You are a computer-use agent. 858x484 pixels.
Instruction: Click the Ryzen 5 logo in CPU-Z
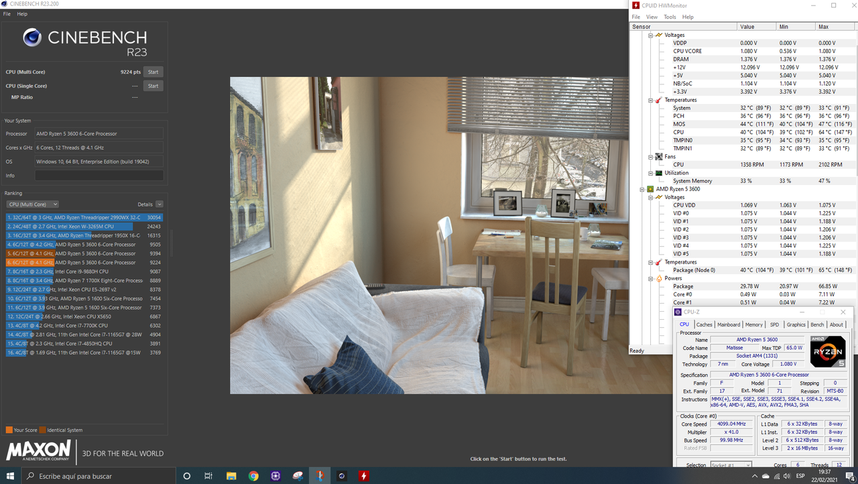827,351
